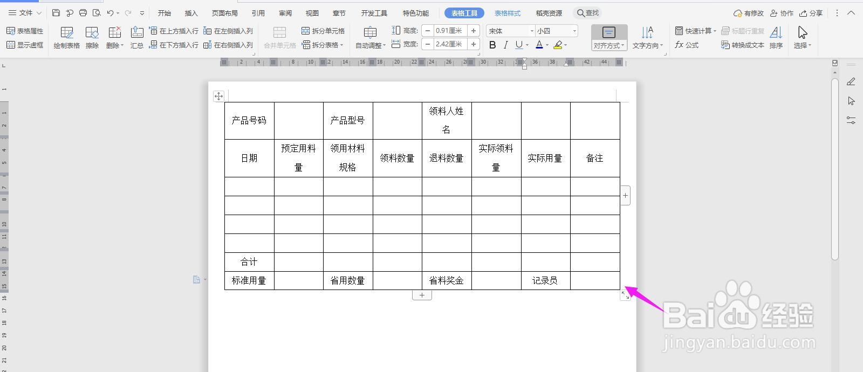
Task: Open Split Table (拆分表格) dropdown
Action: tap(323, 45)
